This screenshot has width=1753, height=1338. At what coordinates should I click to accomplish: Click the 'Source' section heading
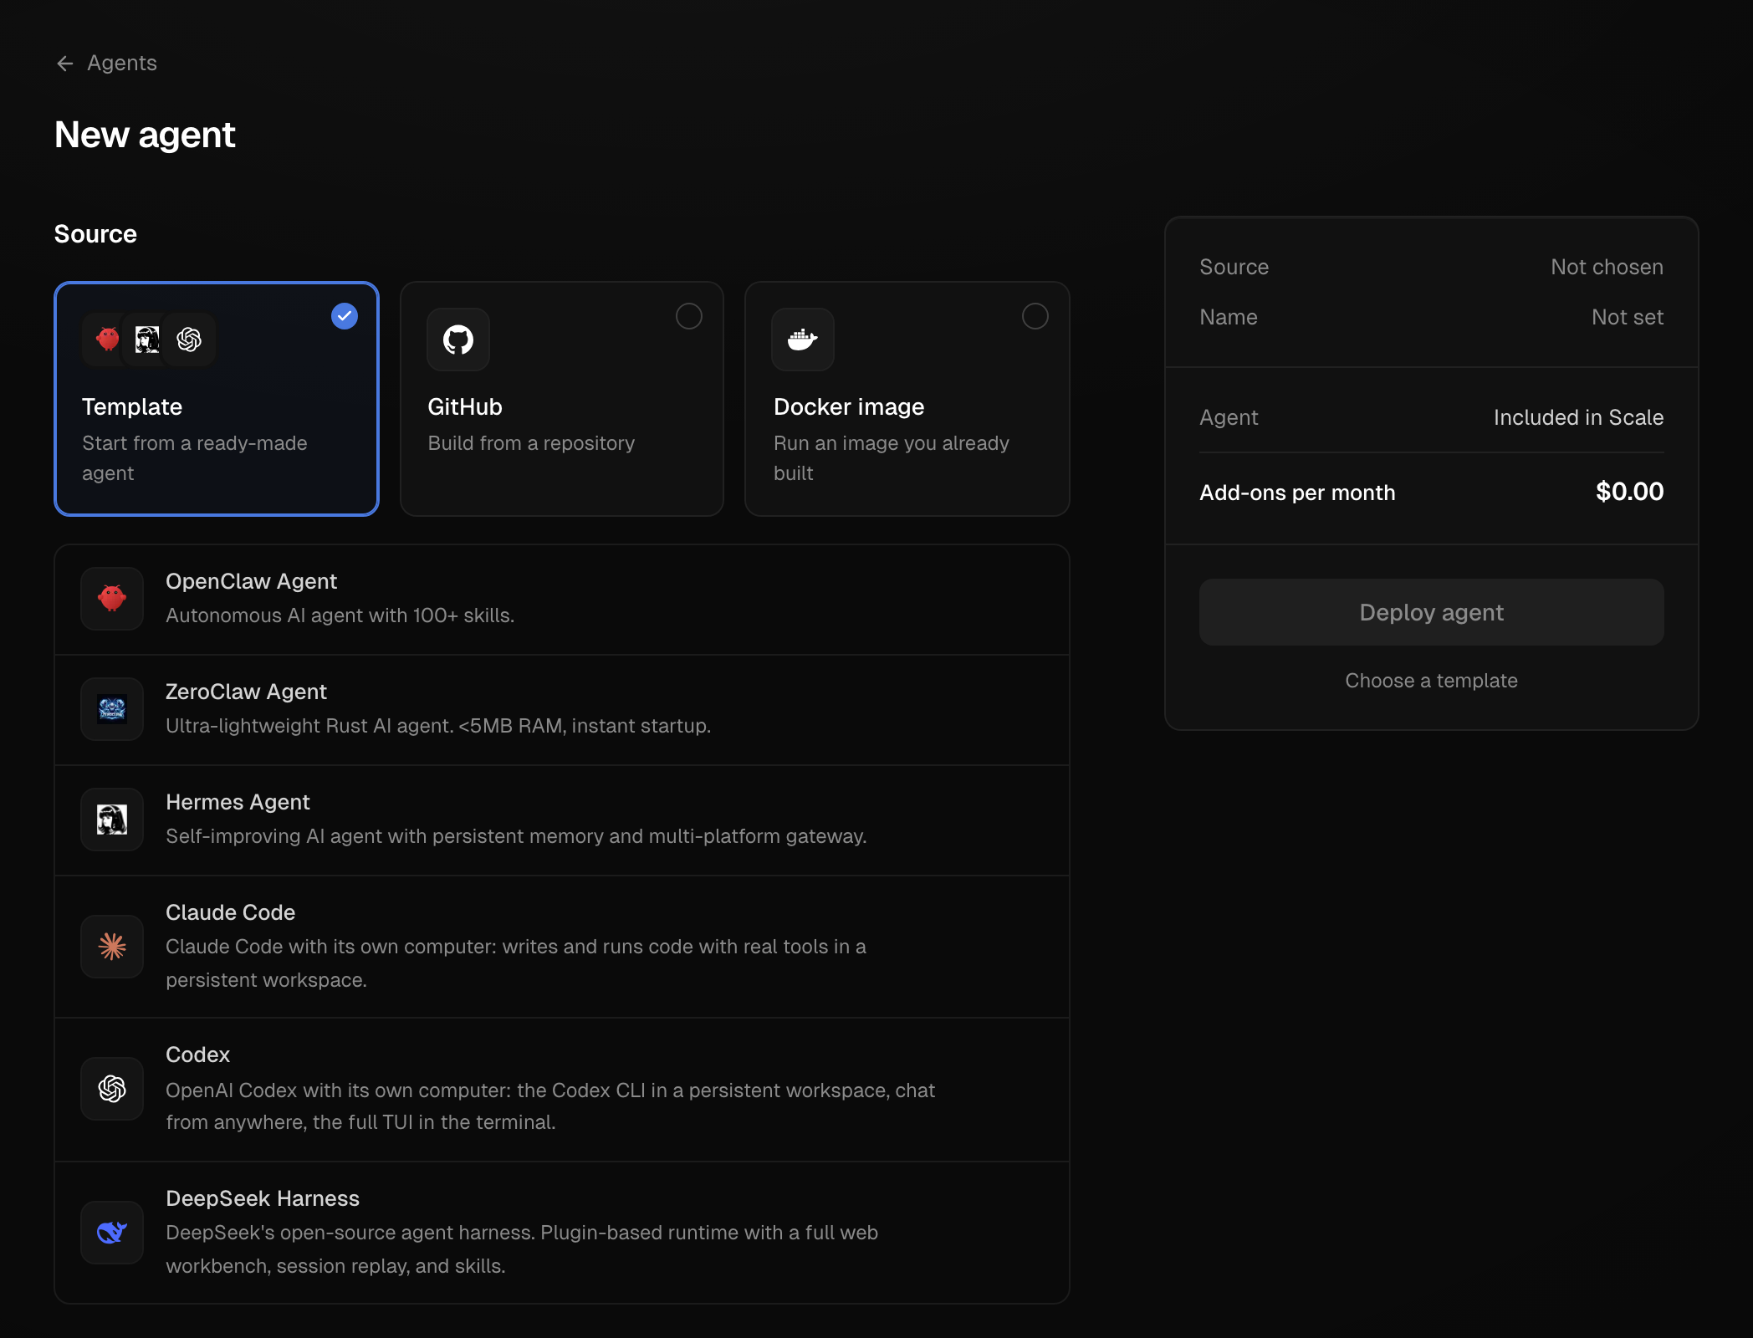coord(95,234)
